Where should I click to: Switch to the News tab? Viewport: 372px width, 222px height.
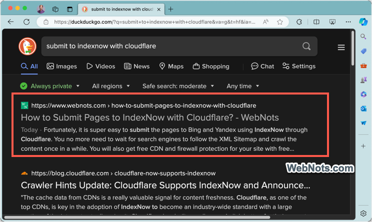coord(136,66)
